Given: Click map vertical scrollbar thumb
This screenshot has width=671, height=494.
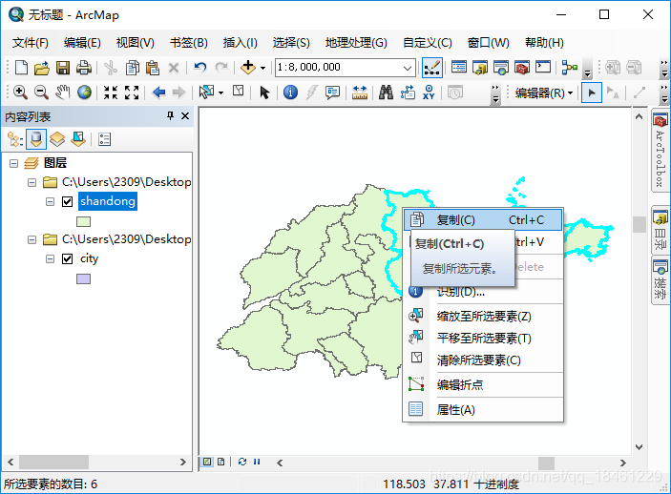Looking at the screenshot, I should [x=639, y=224].
